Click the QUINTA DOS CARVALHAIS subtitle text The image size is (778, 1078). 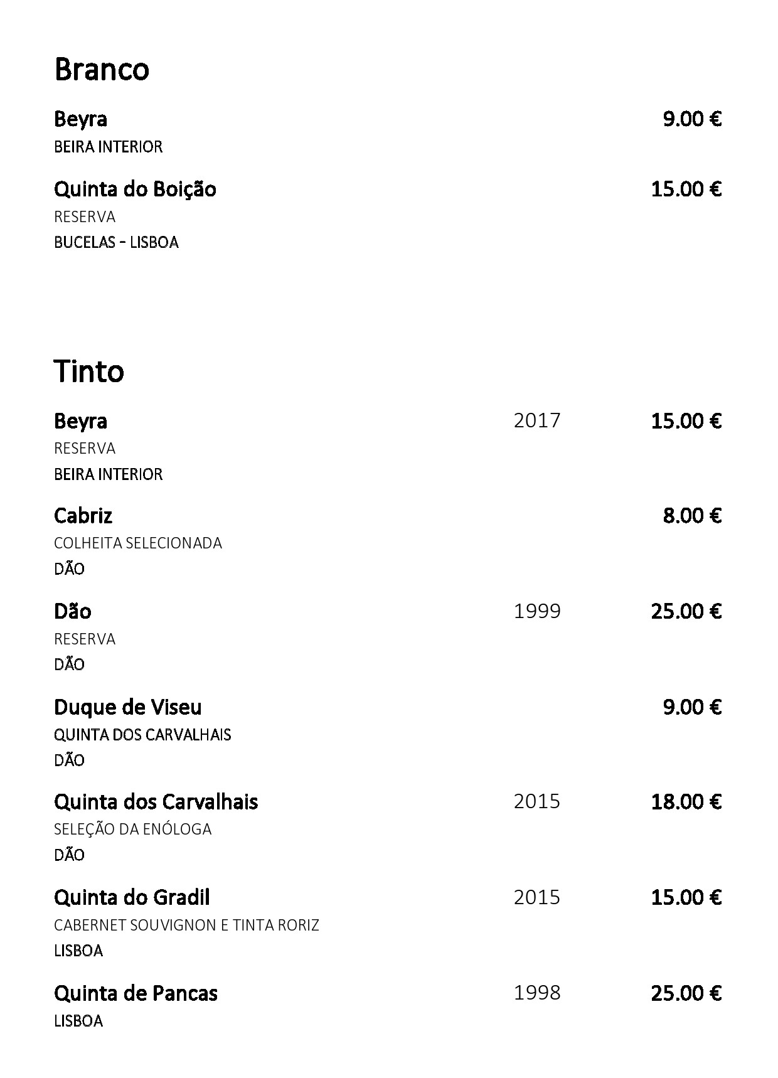coord(142,734)
